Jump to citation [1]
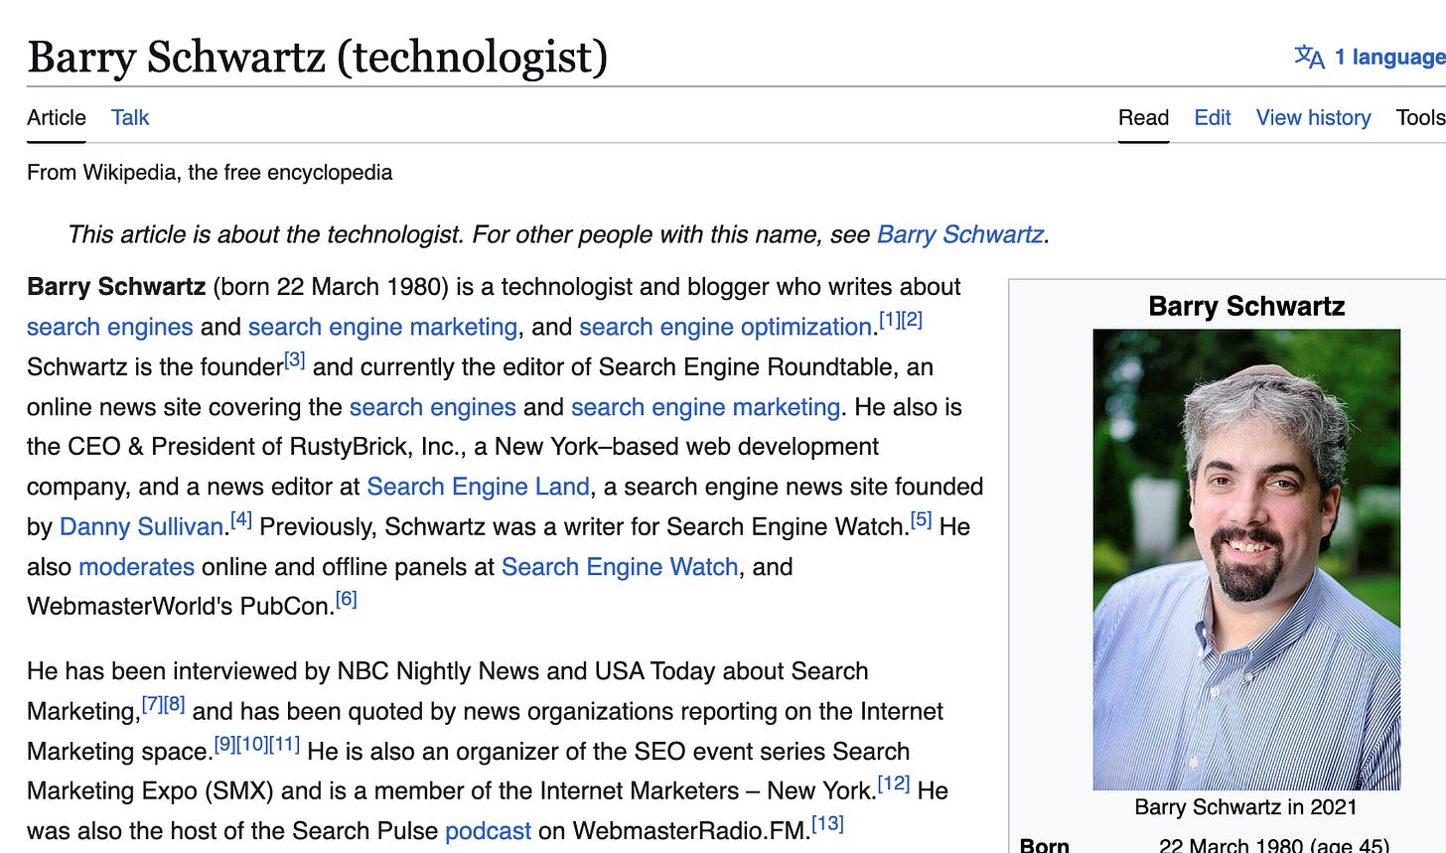Image resolution: width=1446 pixels, height=853 pixels. pos(890,320)
